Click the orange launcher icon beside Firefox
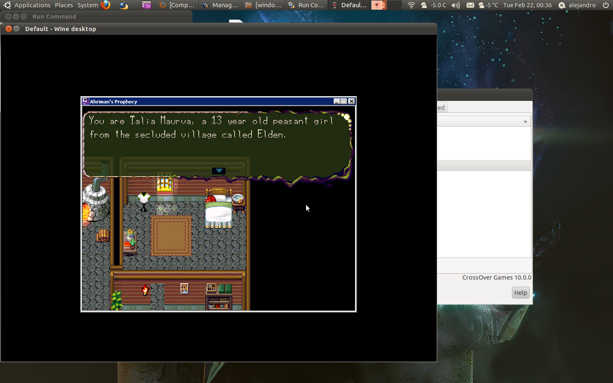 123,5
